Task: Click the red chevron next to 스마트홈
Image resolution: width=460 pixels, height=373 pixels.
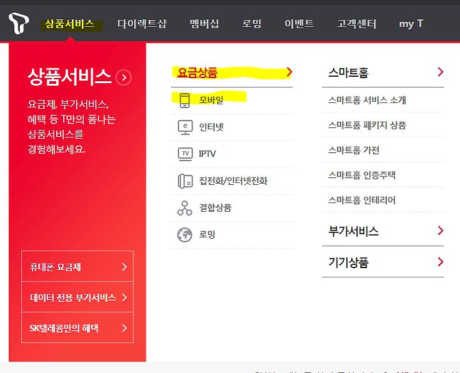Action: [440, 72]
